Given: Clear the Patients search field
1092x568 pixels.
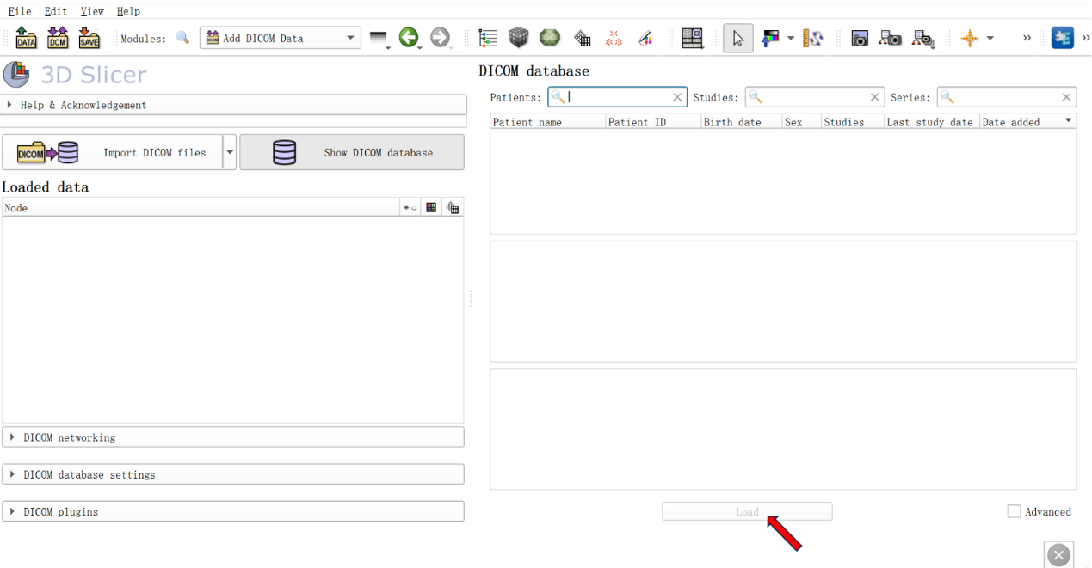Looking at the screenshot, I should tap(677, 97).
